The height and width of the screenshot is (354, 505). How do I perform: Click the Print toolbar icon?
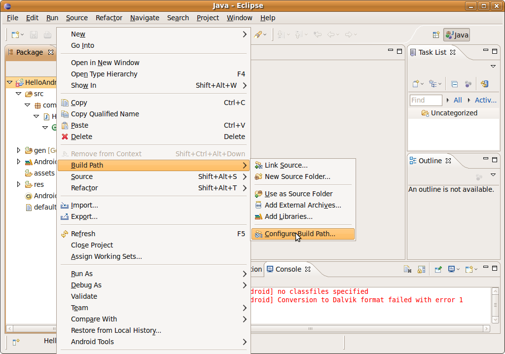[47, 35]
